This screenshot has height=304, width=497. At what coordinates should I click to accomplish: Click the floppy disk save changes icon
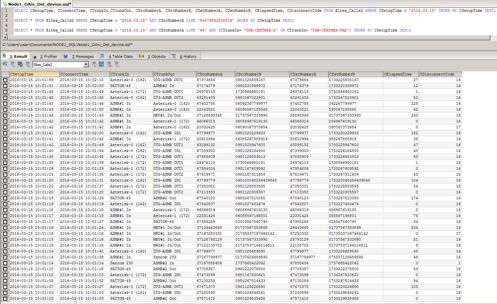click(x=101, y=64)
